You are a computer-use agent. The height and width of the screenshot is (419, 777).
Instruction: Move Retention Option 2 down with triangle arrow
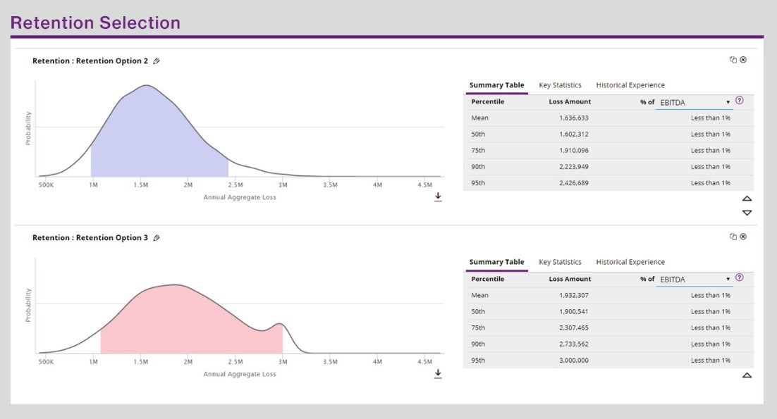coord(747,213)
